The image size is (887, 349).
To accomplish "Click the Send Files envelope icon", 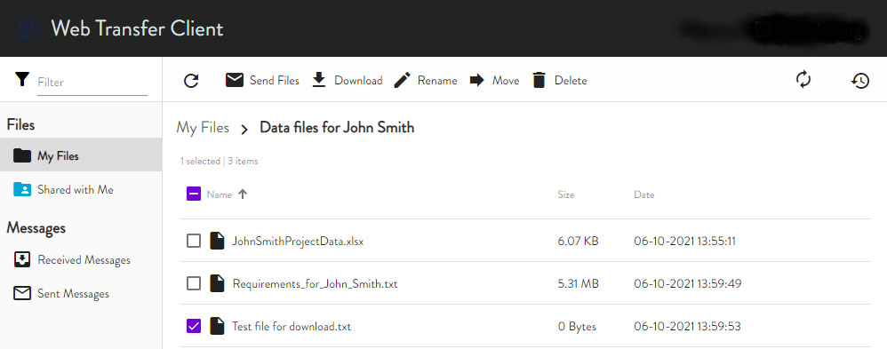I will (235, 80).
